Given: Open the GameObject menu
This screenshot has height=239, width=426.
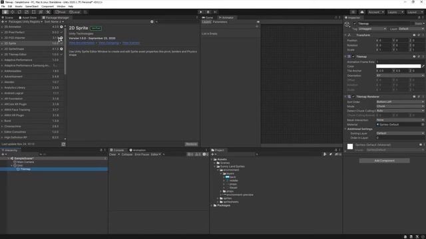Looking at the screenshot, I should (x=32, y=6).
